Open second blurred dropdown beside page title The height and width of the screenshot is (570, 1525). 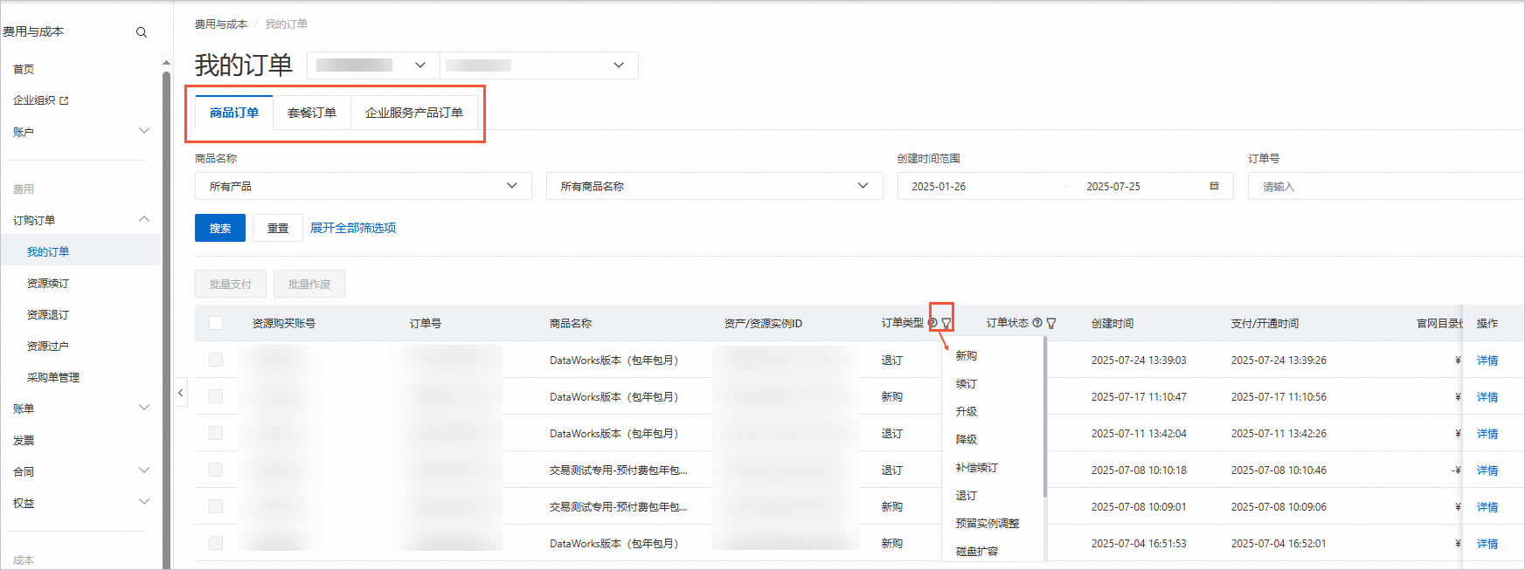tap(538, 65)
